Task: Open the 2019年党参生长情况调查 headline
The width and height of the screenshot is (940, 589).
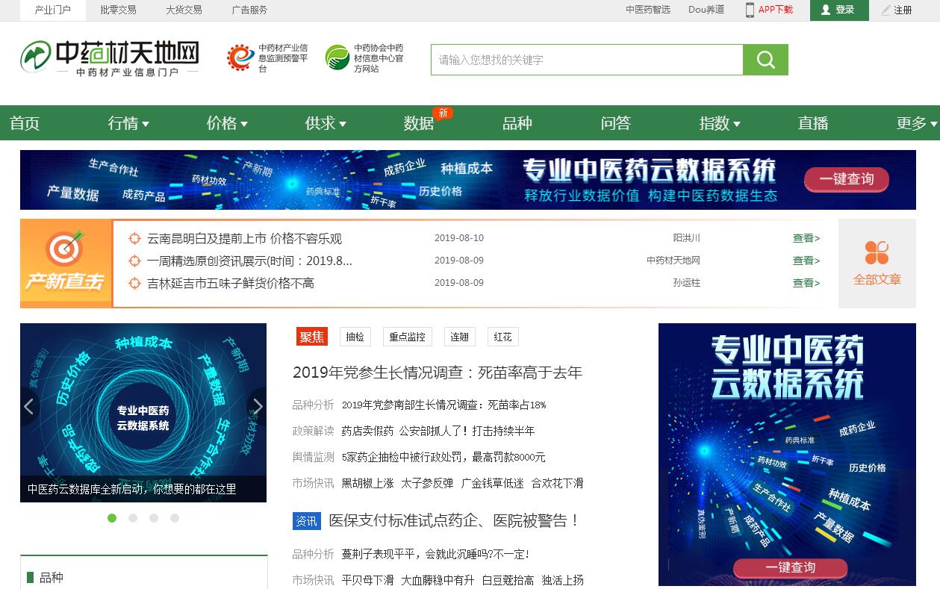Action: [437, 373]
